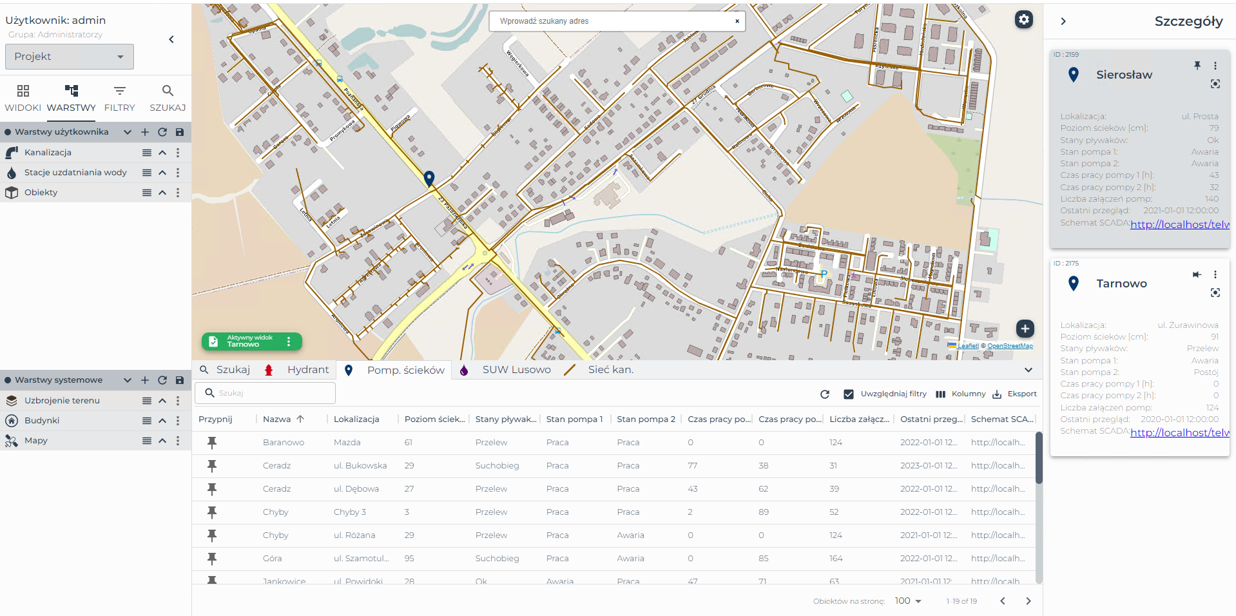Toggle Uzbrojenie terenu layer icon

point(12,401)
